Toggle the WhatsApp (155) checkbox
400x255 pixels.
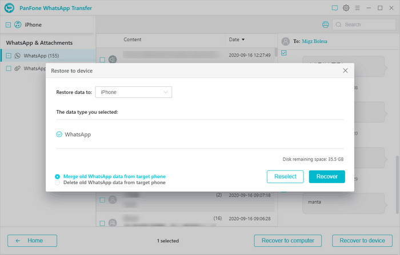9,55
